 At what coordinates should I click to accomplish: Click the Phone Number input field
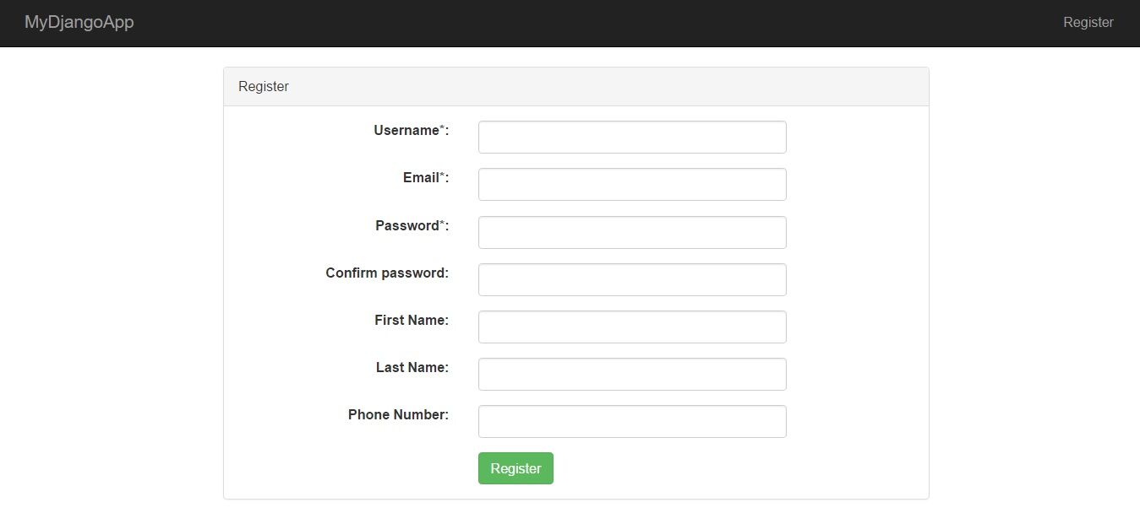[631, 421]
